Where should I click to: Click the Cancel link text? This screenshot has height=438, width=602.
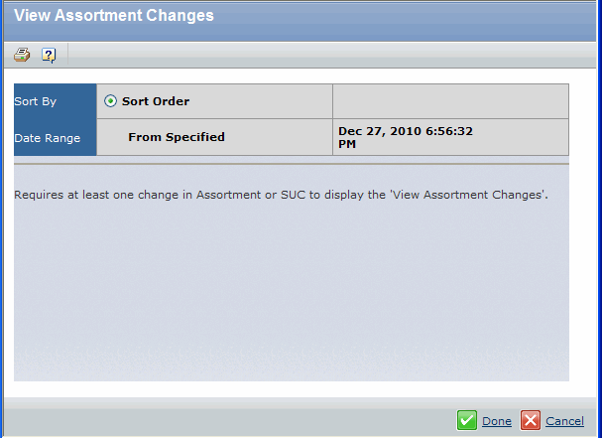click(x=564, y=421)
